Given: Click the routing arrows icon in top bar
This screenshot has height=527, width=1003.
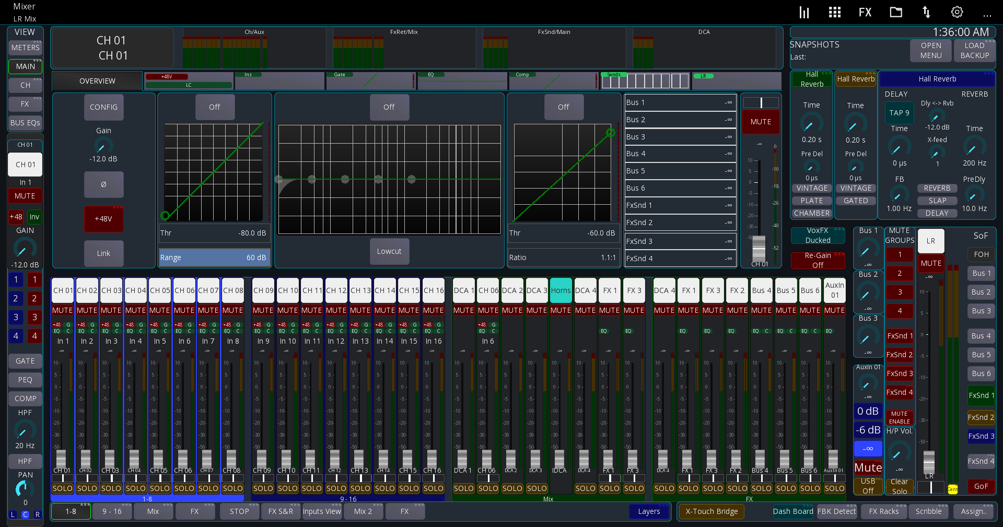Looking at the screenshot, I should pos(926,12).
